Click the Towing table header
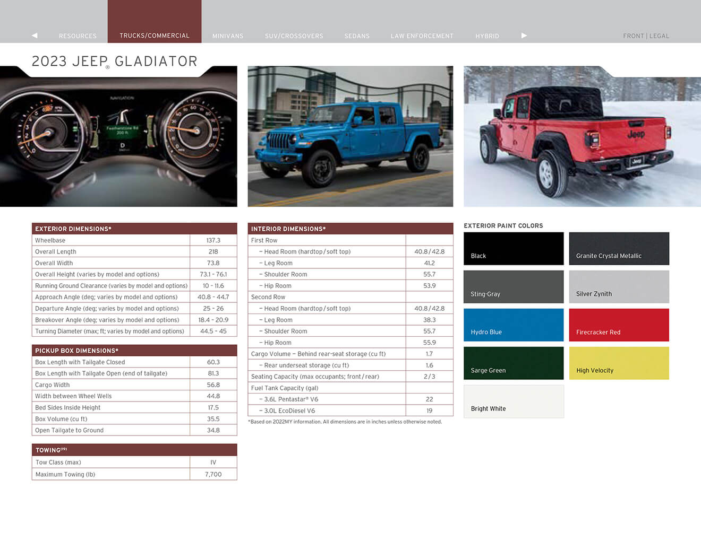This screenshot has width=701, height=541. pos(134,450)
